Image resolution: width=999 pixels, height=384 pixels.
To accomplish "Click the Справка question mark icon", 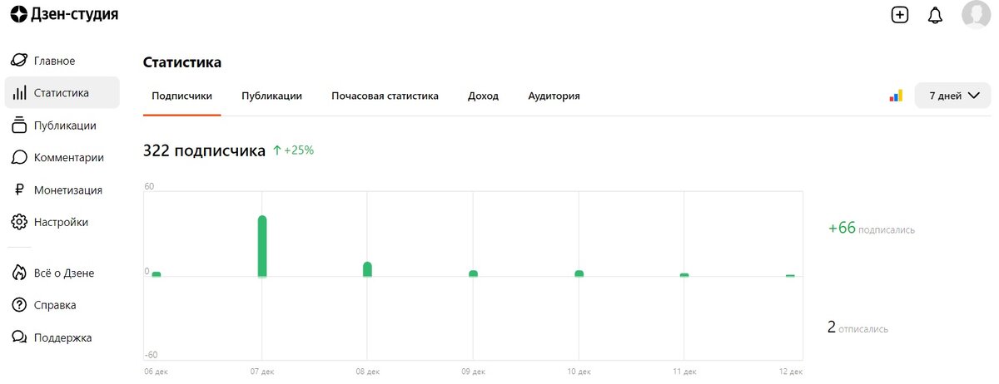I will [x=18, y=305].
